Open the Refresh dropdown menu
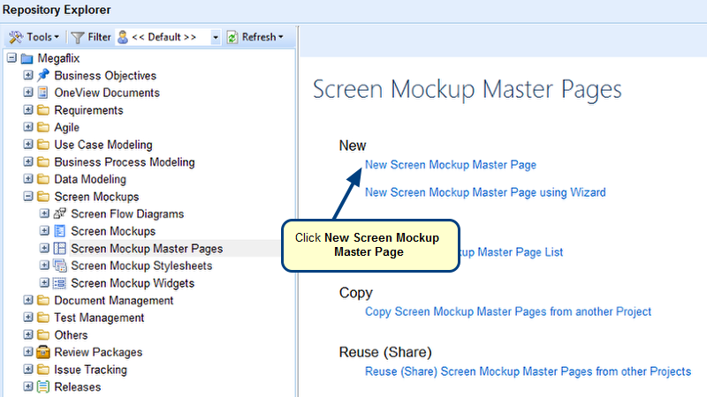This screenshot has width=707, height=397. coord(255,37)
